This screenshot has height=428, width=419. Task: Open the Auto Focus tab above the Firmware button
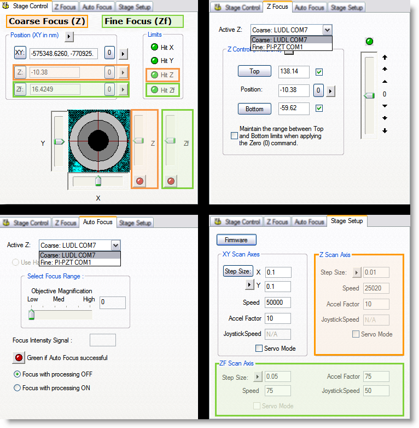(309, 221)
